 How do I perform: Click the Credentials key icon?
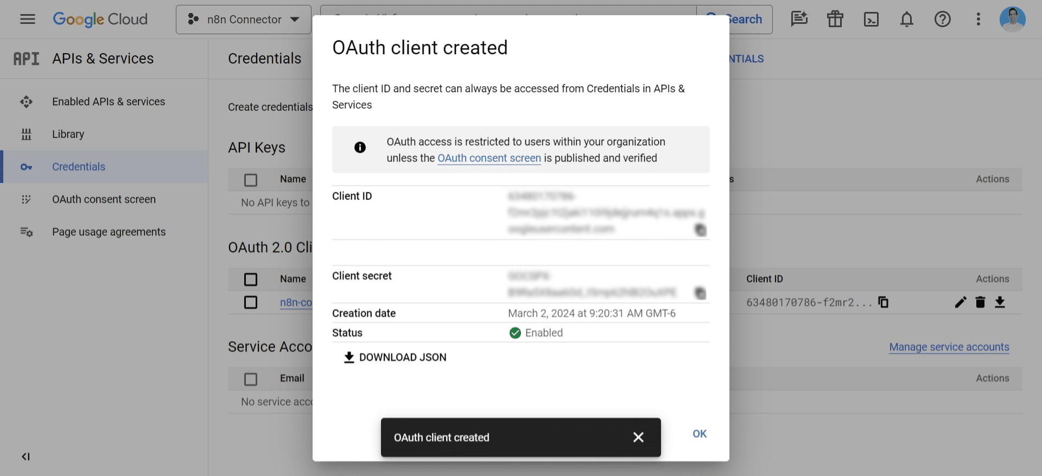tap(26, 167)
